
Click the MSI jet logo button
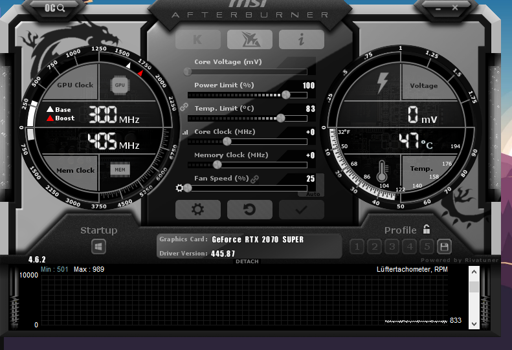coord(250,39)
